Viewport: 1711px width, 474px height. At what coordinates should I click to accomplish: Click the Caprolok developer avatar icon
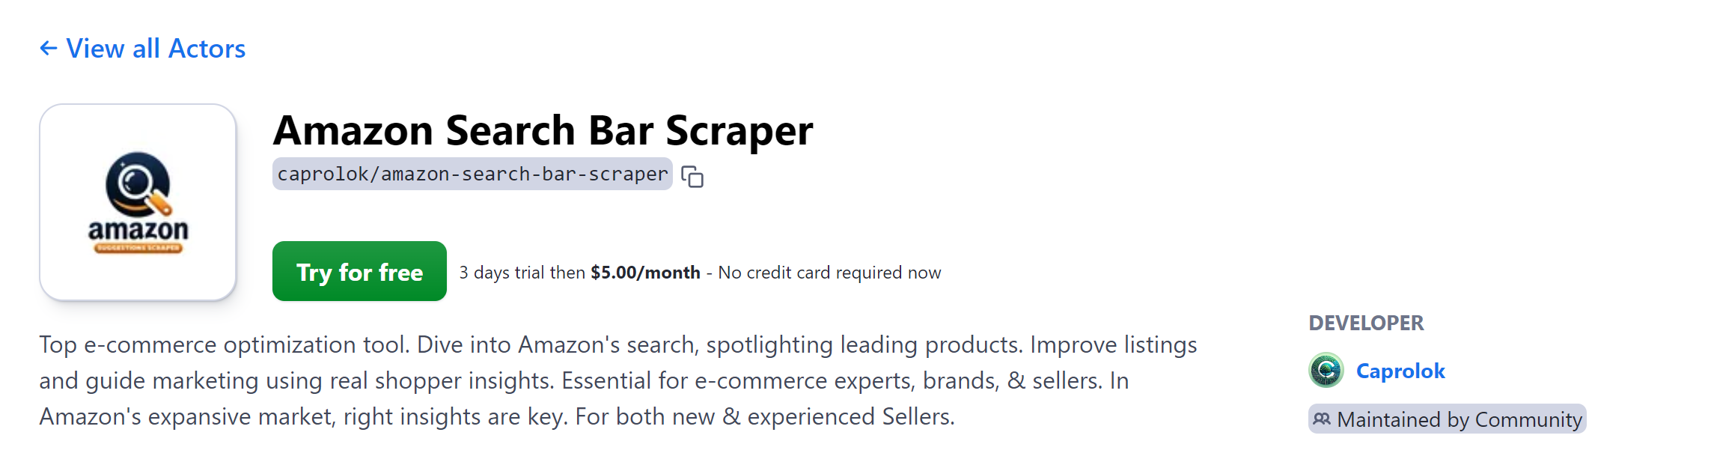coord(1325,371)
